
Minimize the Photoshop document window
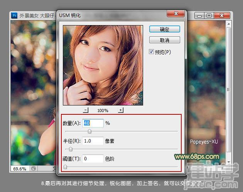coord(199,16)
